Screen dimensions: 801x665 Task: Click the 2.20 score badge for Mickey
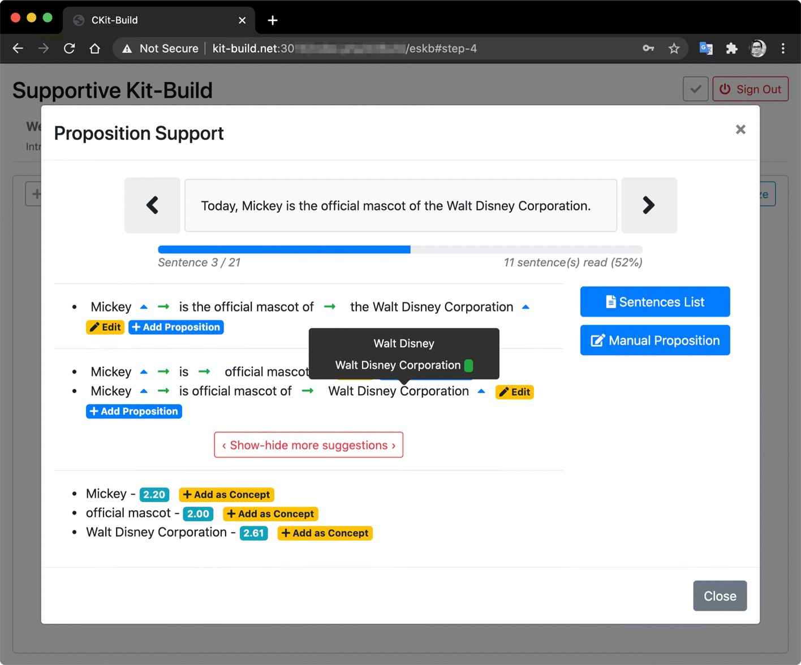[x=154, y=495]
